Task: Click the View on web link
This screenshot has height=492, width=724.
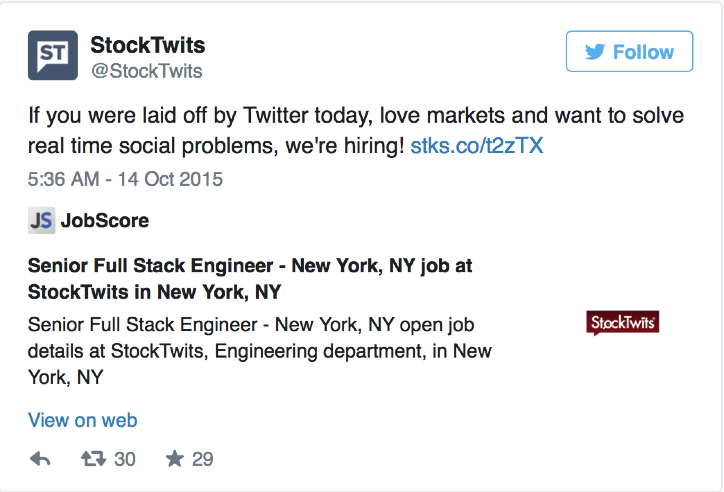Action: [83, 420]
